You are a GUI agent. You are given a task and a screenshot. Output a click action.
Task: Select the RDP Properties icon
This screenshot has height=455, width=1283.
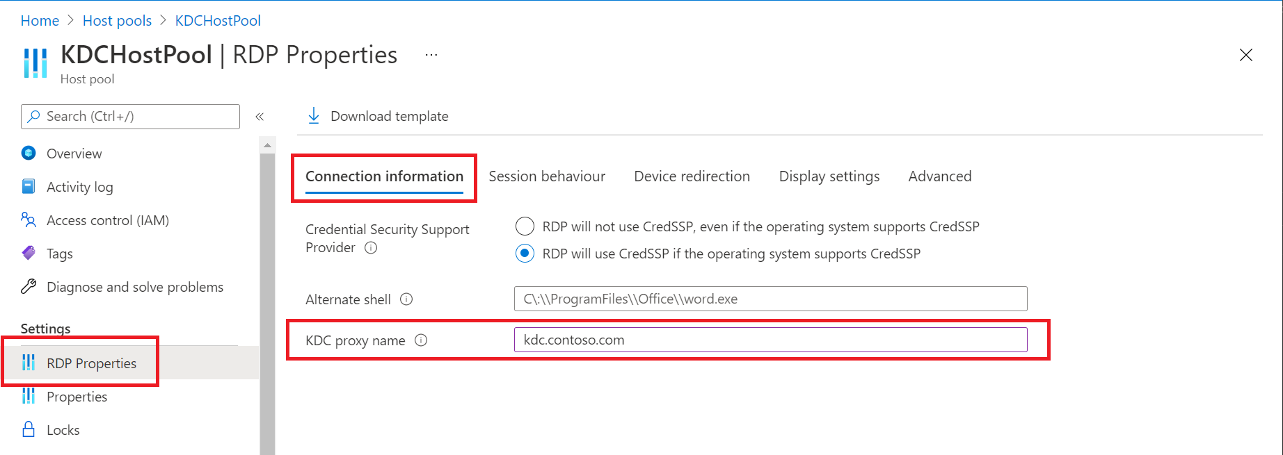pos(28,363)
